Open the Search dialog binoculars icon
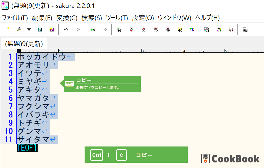 coord(119,30)
